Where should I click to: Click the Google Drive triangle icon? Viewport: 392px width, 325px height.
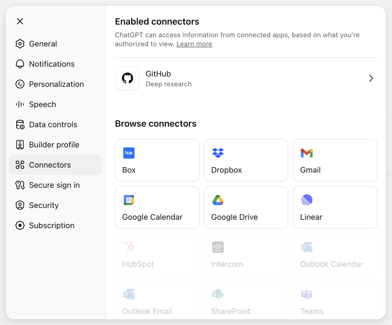click(x=218, y=200)
